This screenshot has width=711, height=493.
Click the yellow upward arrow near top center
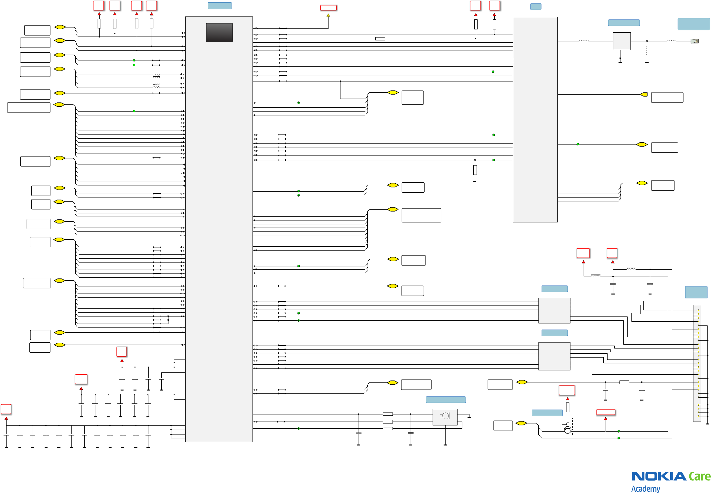pos(328,15)
